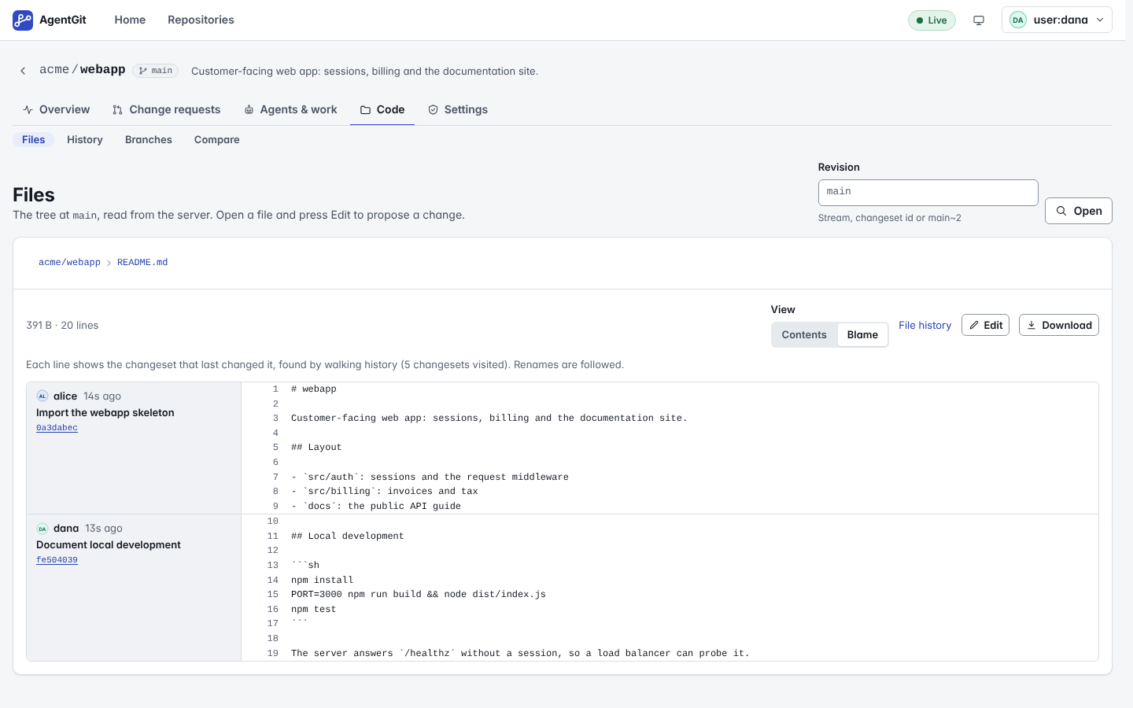Image resolution: width=1133 pixels, height=708 pixels.
Task: Switch to the Overview tab
Action: point(56,109)
